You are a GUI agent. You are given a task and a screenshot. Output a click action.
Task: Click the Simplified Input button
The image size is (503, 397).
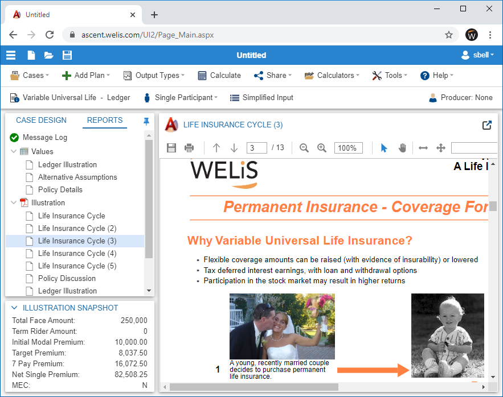(x=261, y=98)
